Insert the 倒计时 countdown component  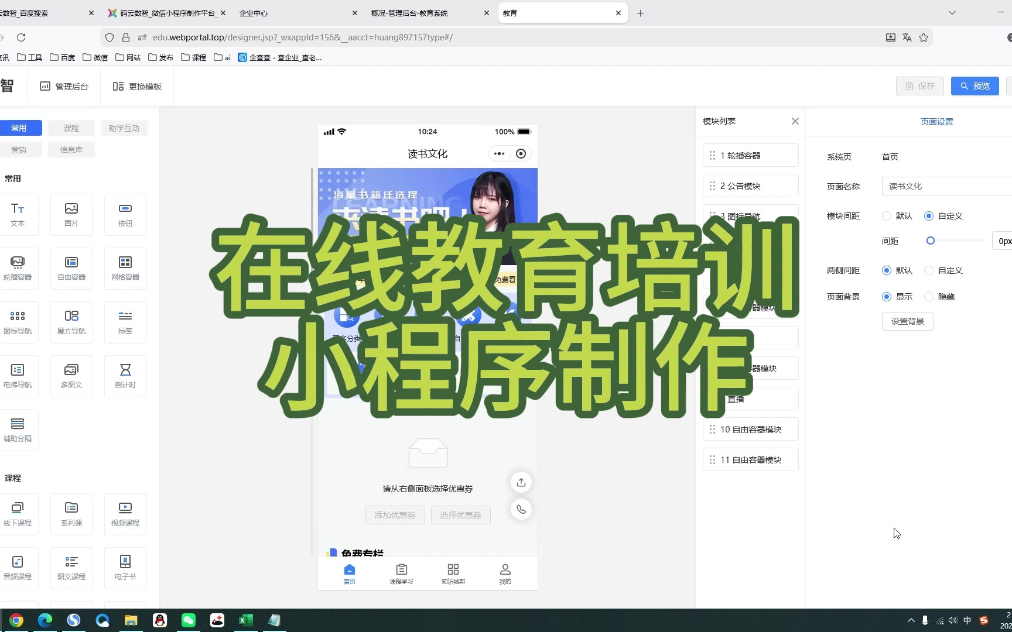(x=125, y=376)
